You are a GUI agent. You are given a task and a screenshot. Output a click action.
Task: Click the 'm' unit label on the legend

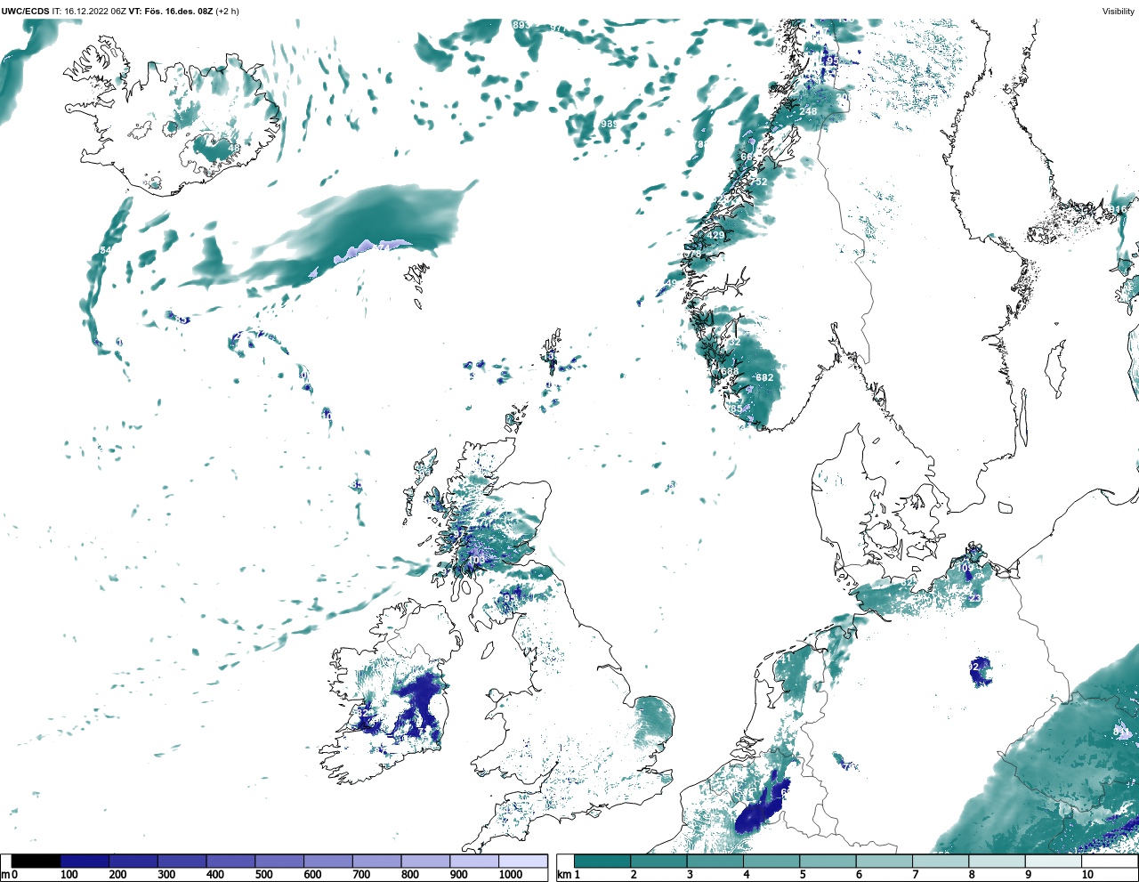point(5,876)
